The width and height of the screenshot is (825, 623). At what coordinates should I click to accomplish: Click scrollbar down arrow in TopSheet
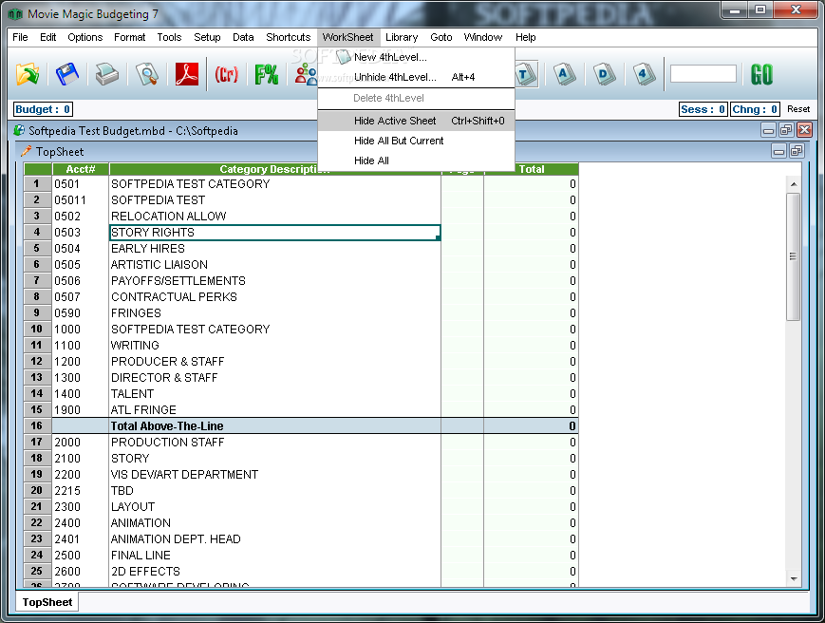[794, 578]
